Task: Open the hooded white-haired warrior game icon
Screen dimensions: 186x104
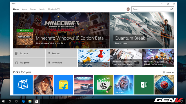Action: pyautogui.click(x=43, y=85)
